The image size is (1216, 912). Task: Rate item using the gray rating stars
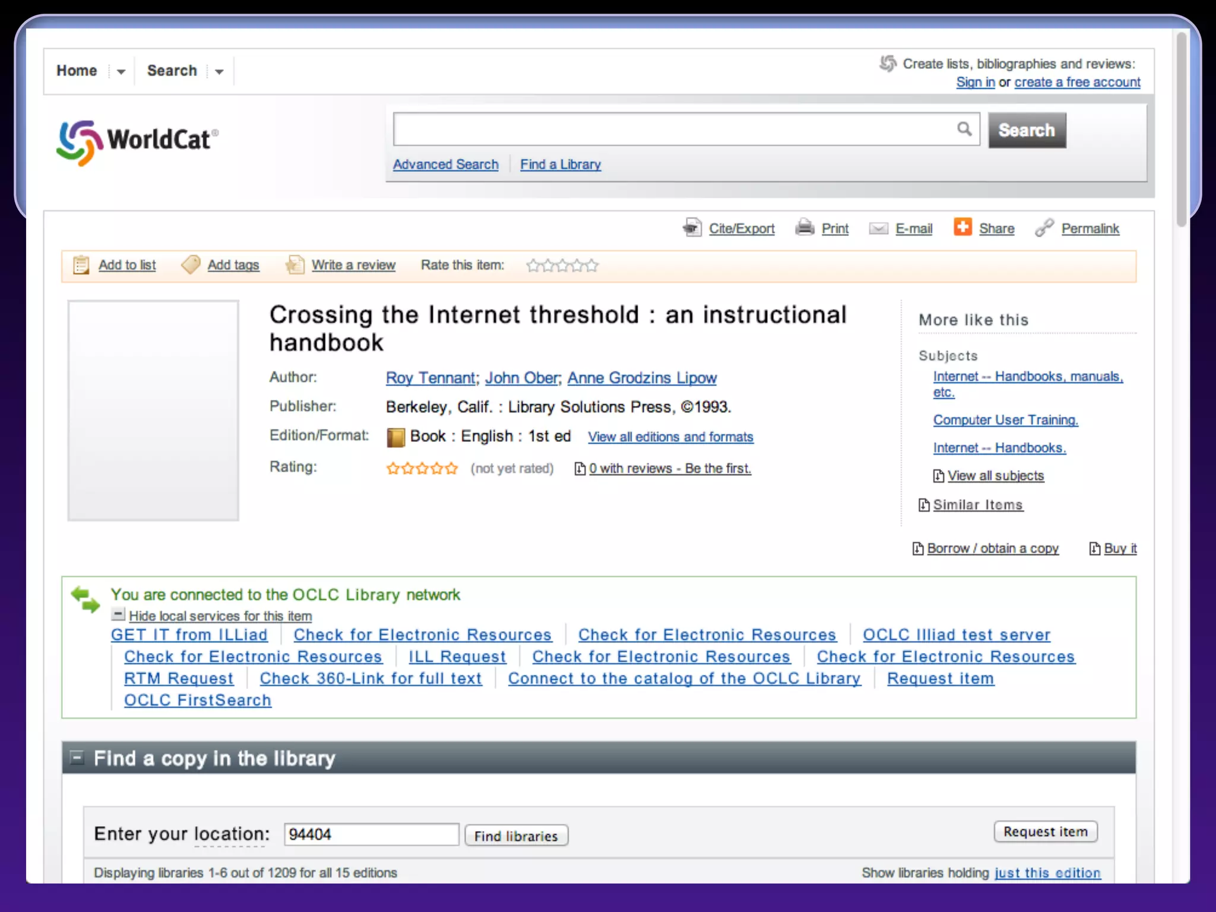click(562, 265)
